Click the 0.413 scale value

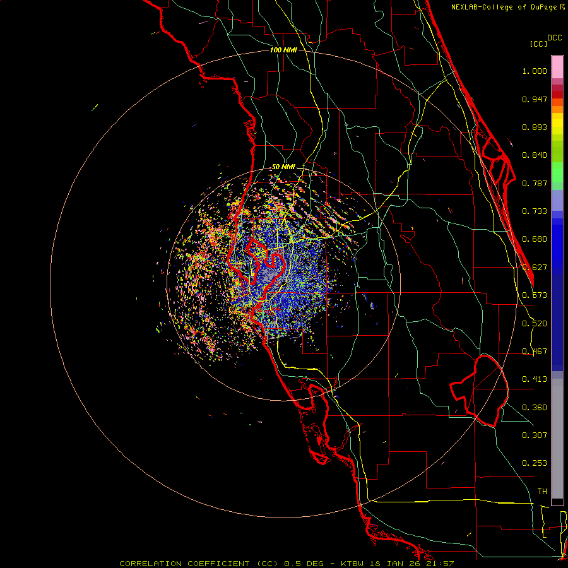tap(535, 379)
